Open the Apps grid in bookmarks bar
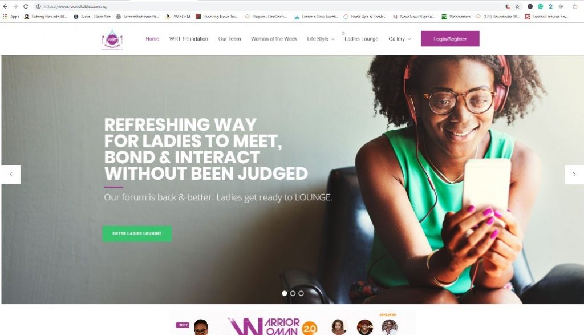 [x=11, y=17]
